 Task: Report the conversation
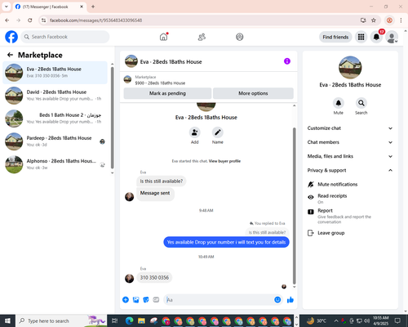point(350,216)
